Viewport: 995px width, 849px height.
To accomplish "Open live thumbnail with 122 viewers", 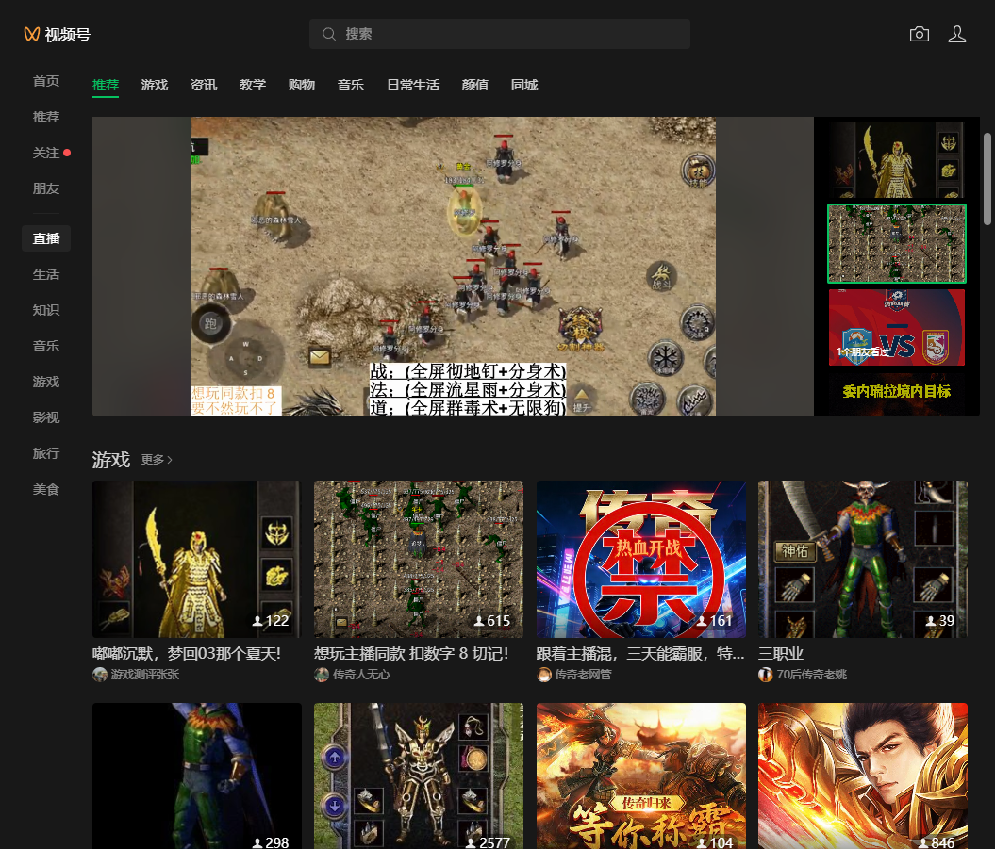I will (x=197, y=559).
